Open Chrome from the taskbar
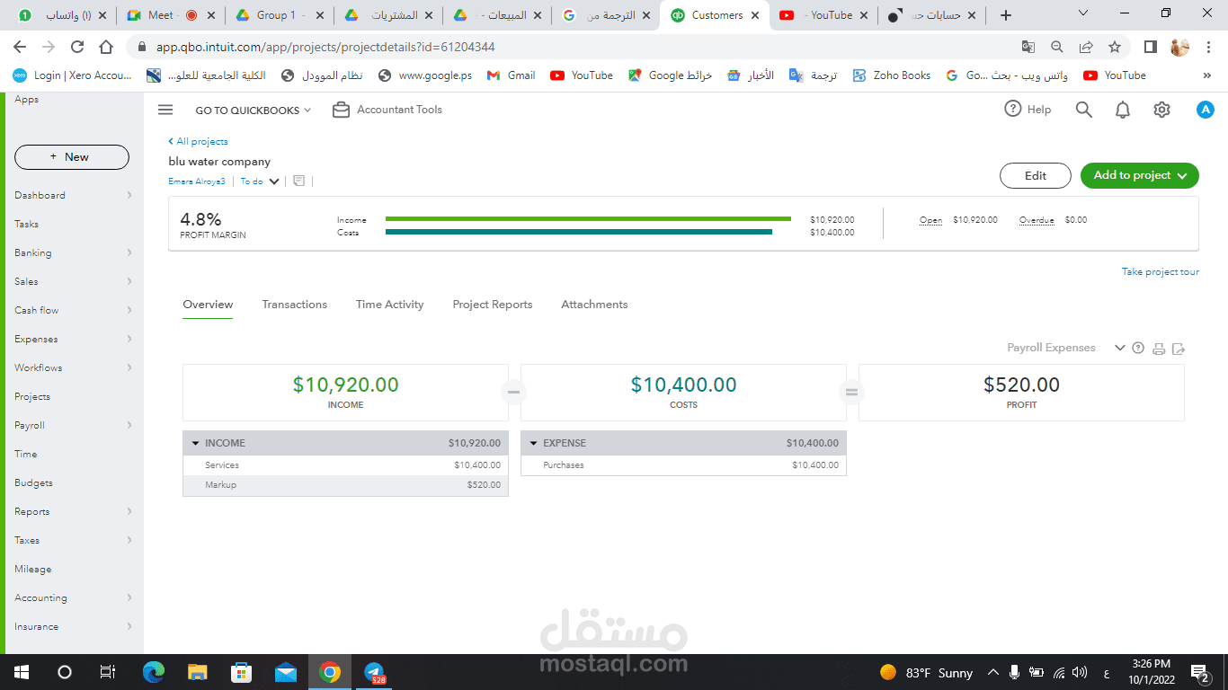1228x690 pixels. (330, 671)
